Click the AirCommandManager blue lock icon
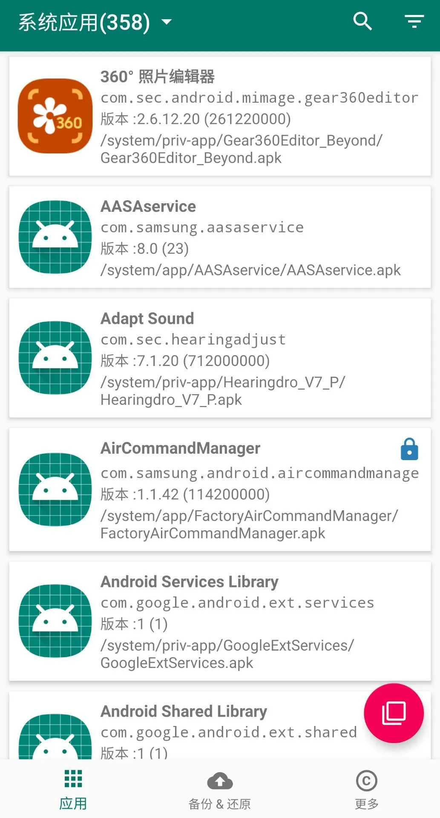440x818 pixels. pyautogui.click(x=409, y=449)
